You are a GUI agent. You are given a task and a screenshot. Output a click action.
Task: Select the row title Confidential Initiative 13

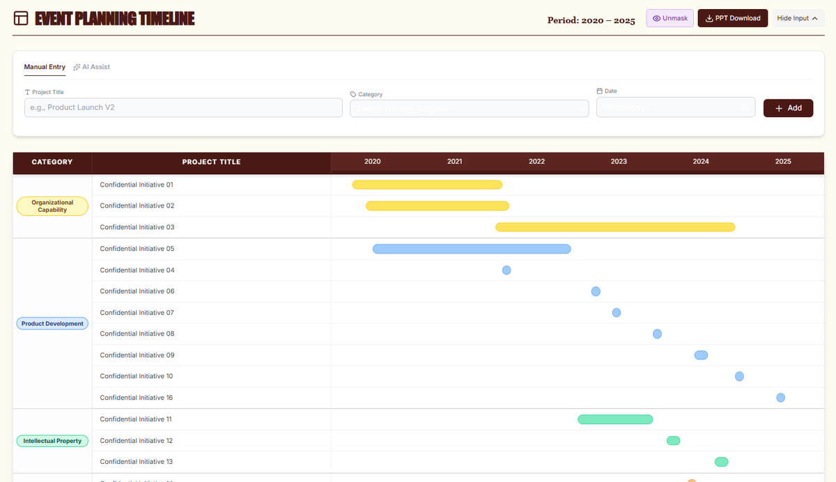(x=137, y=462)
